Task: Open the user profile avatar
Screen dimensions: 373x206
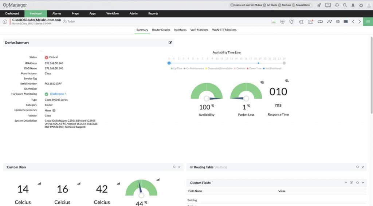Action: (369, 5)
